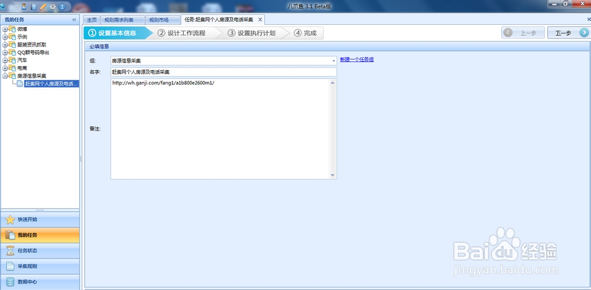Collapse the 房源信息采集 tree node

pos(5,76)
